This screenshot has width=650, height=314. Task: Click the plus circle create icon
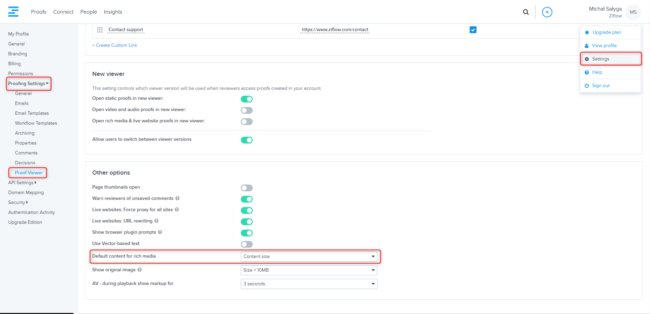547,12
